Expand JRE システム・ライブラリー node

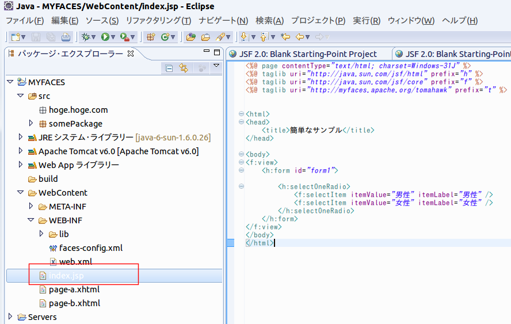[21, 137]
